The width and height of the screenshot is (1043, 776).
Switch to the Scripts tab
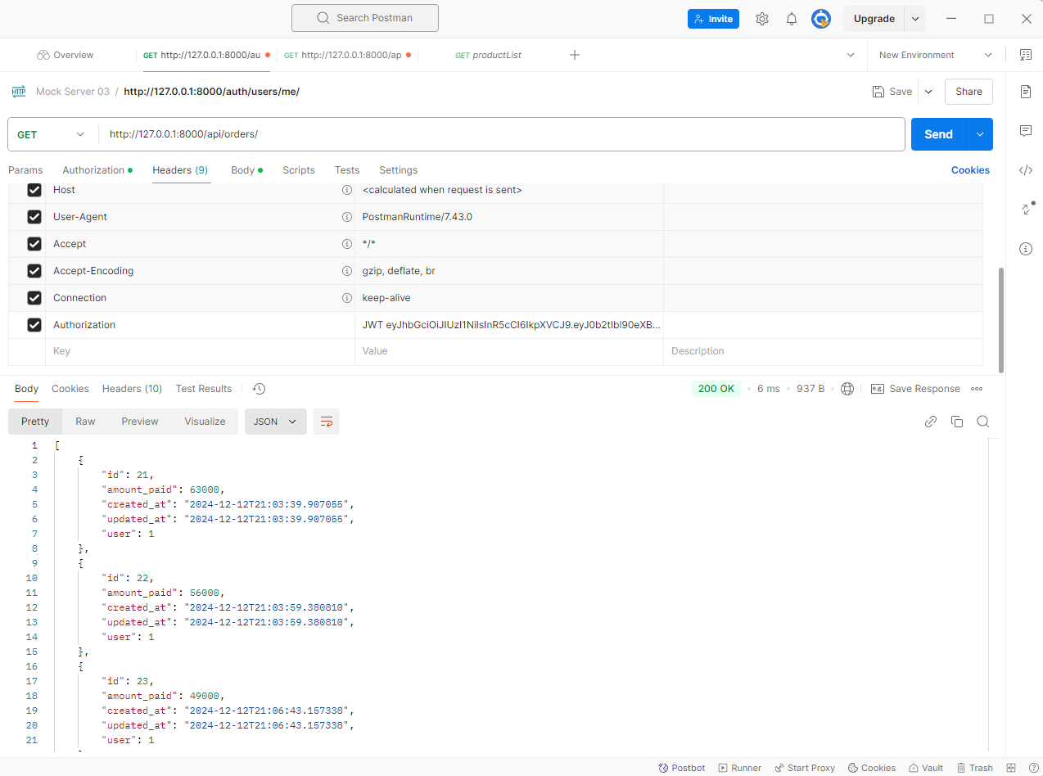pyautogui.click(x=299, y=170)
